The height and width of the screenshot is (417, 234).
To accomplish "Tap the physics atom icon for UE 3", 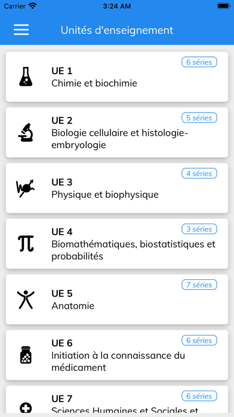I will [26, 188].
